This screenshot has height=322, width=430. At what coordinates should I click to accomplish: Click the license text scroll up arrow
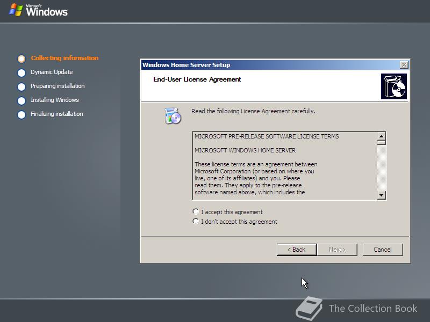coord(382,136)
